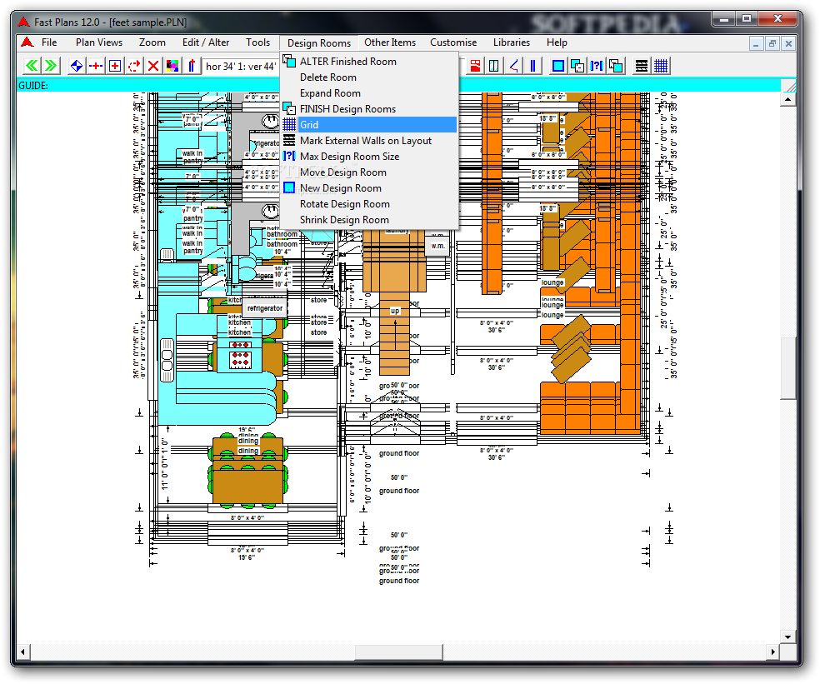820x684 pixels.
Task: Click the red dashed rotate arrow icon
Action: 134,66
